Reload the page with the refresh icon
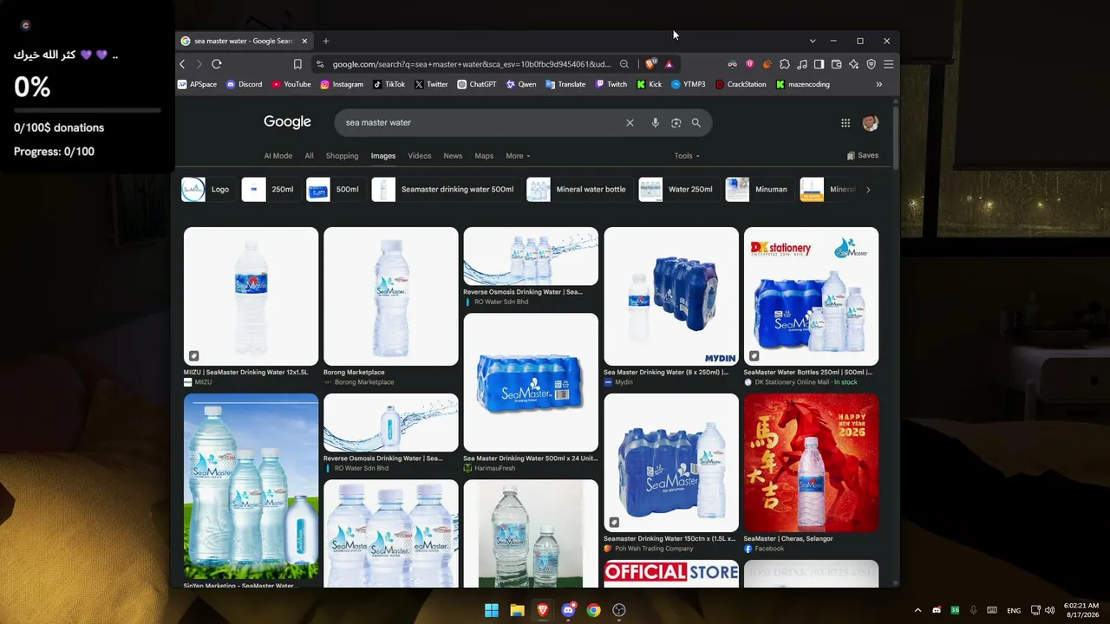This screenshot has width=1110, height=624. 217,64
